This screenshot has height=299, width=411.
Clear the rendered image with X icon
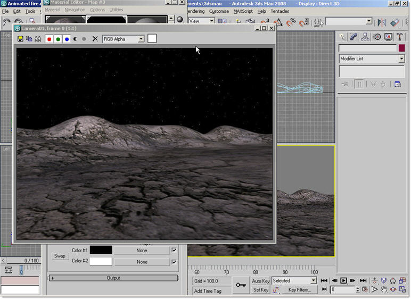point(95,39)
